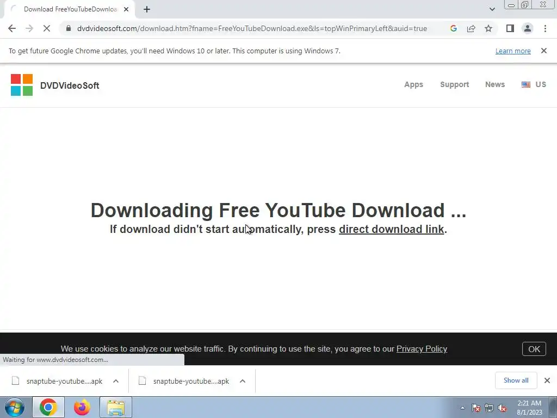Open the Support menu
The image size is (557, 418).
pos(454,84)
